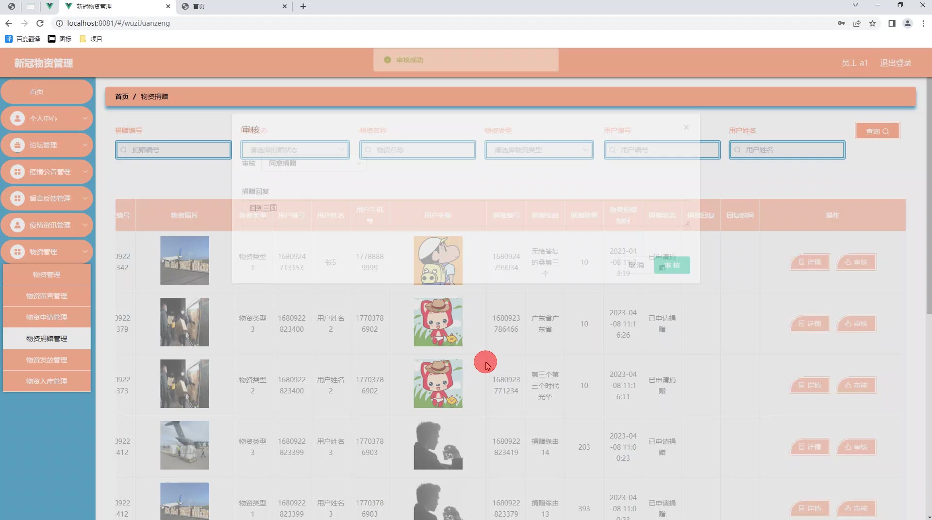
Task: Open 详情 for row 1680922823379
Action: coord(810,508)
